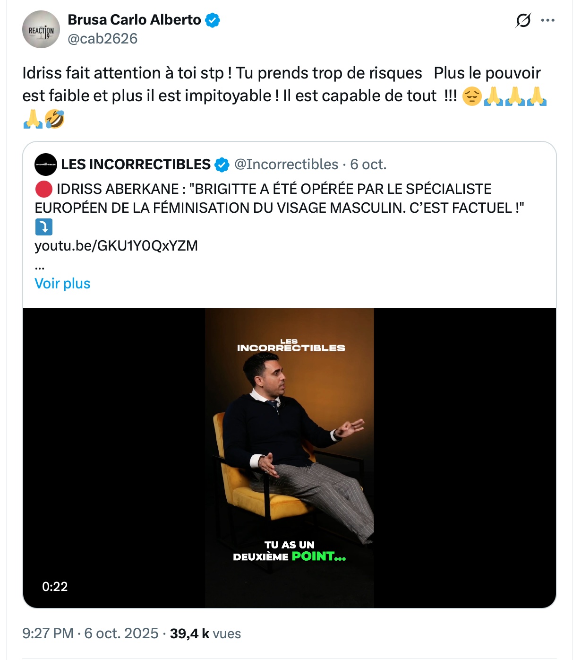Click the quoted post's 6 oct. date
This screenshot has height=660, width=581.
[x=368, y=165]
